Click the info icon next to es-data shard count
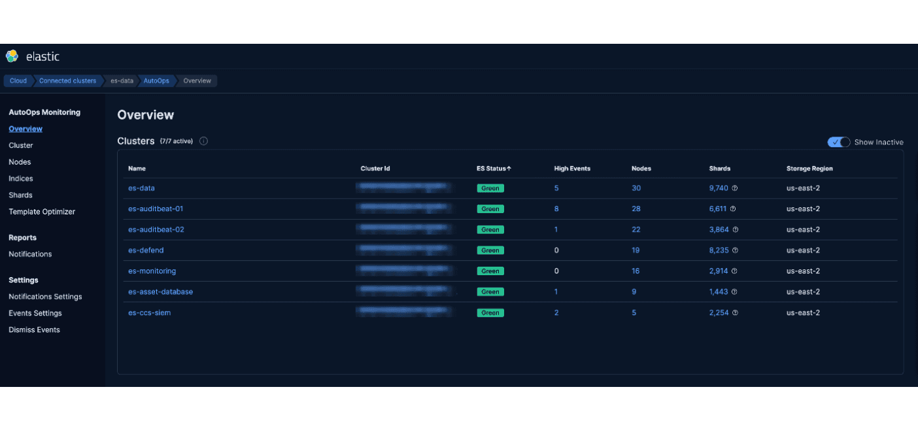Screen dimensions: 918x434 click(735, 188)
